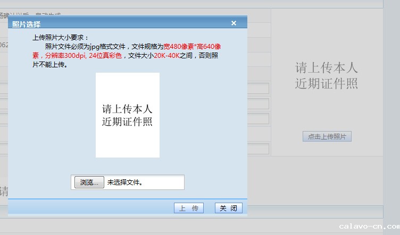Viewport: 400px width, 235px height.
Task: Click the second background form field beside the dialog
Action: [x=259, y=103]
